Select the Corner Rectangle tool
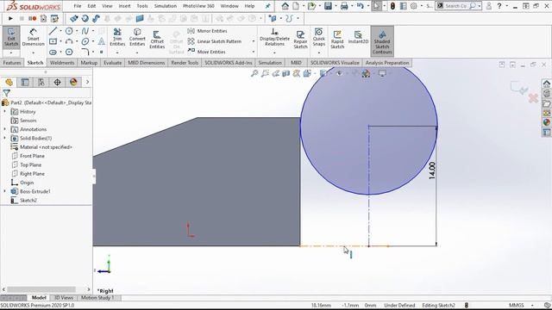This screenshot has height=310, width=552. coord(53,41)
